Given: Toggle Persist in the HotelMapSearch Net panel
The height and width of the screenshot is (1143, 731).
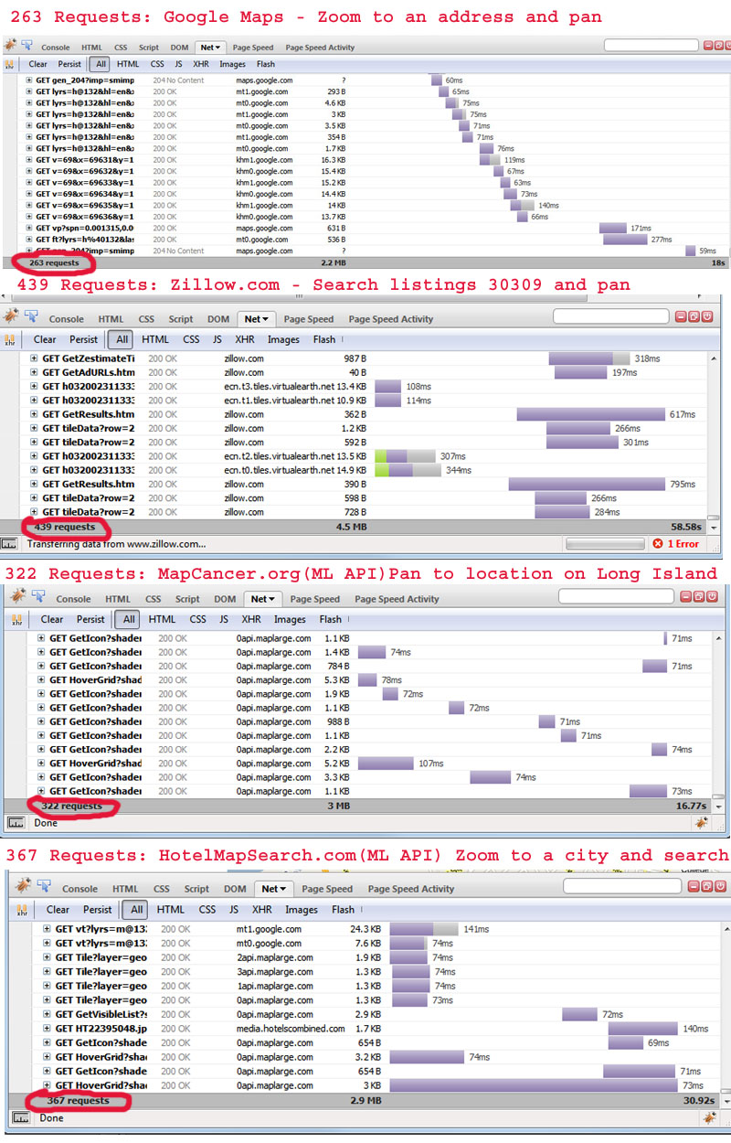Looking at the screenshot, I should tap(97, 909).
